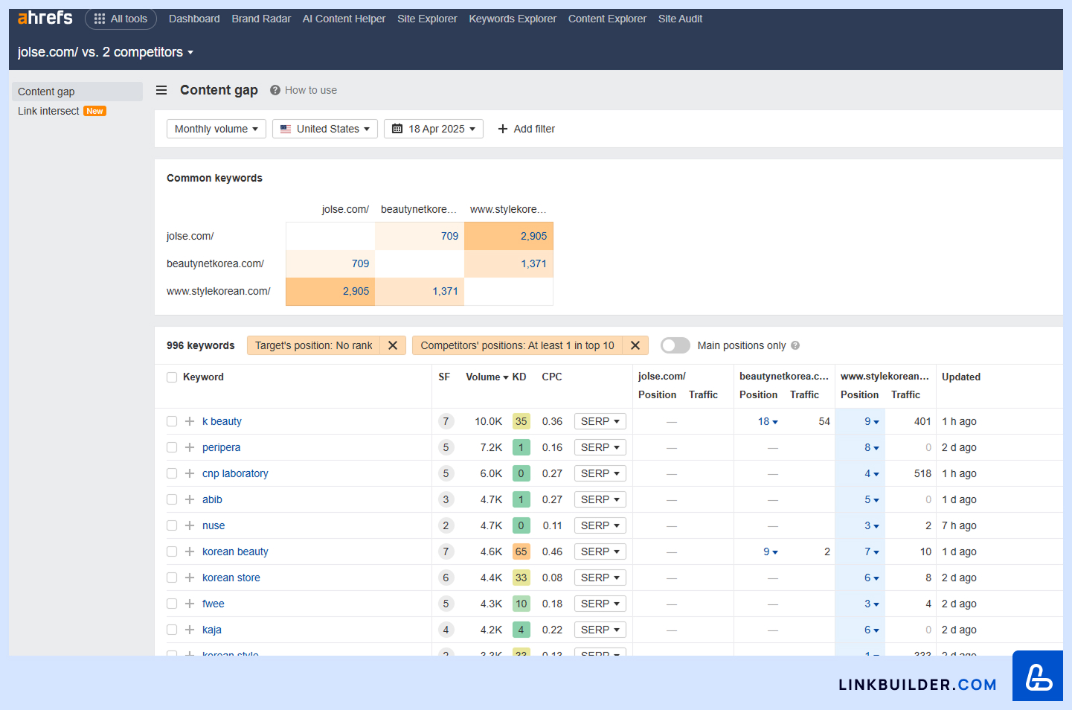Sort by KD column header
The height and width of the screenshot is (710, 1072).
point(519,377)
